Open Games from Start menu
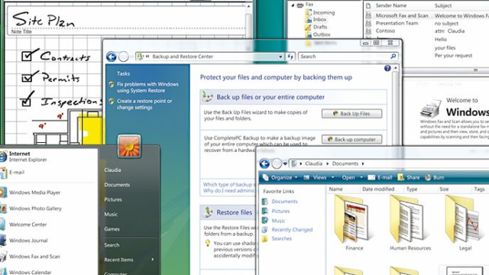This screenshot has height=275, width=489. 112,229
